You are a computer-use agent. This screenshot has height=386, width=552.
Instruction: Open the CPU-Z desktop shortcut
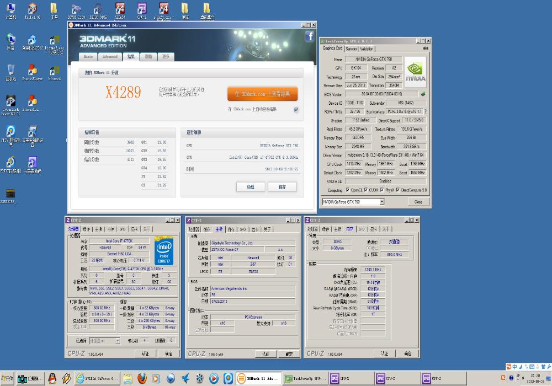(142, 11)
